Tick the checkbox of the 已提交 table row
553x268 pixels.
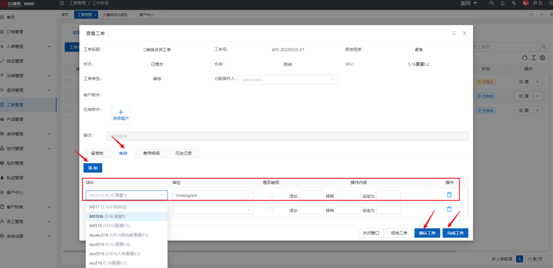[68, 82]
